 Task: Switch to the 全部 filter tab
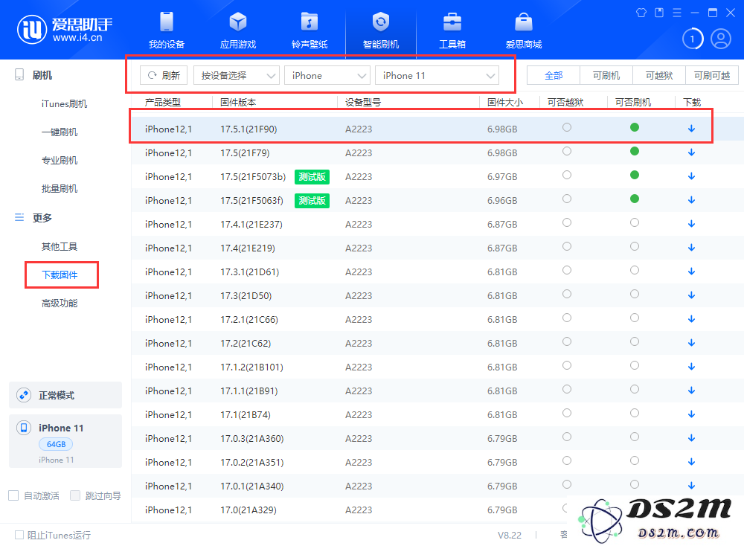[x=554, y=75]
